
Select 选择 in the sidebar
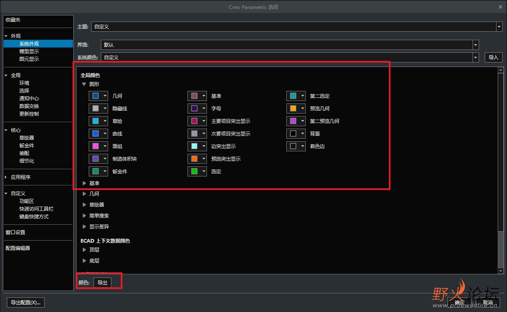coord(24,91)
